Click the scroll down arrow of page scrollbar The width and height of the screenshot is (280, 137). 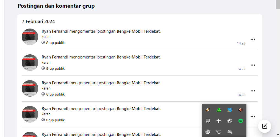coord(278,135)
